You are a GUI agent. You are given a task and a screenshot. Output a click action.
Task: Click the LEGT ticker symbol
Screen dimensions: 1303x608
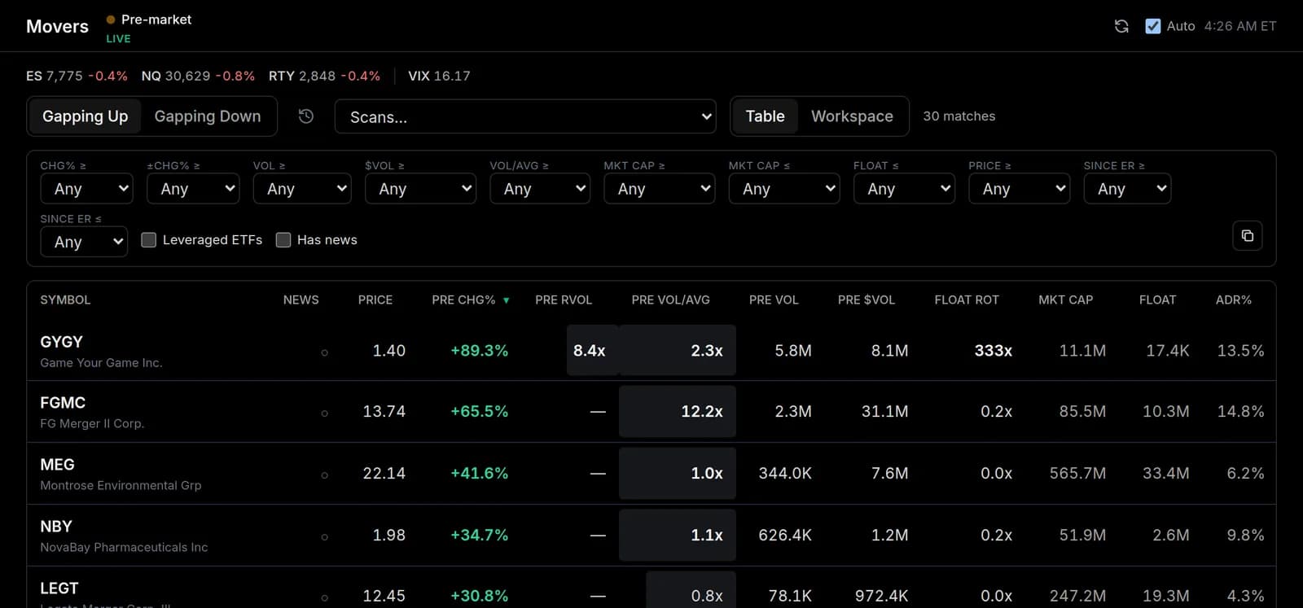(59, 588)
